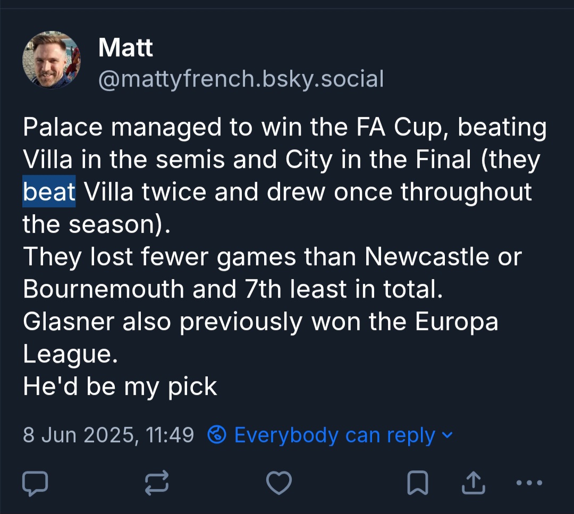Click the word "Glasner" in the post

coord(68,322)
